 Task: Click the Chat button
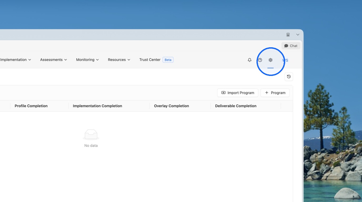tap(291, 46)
